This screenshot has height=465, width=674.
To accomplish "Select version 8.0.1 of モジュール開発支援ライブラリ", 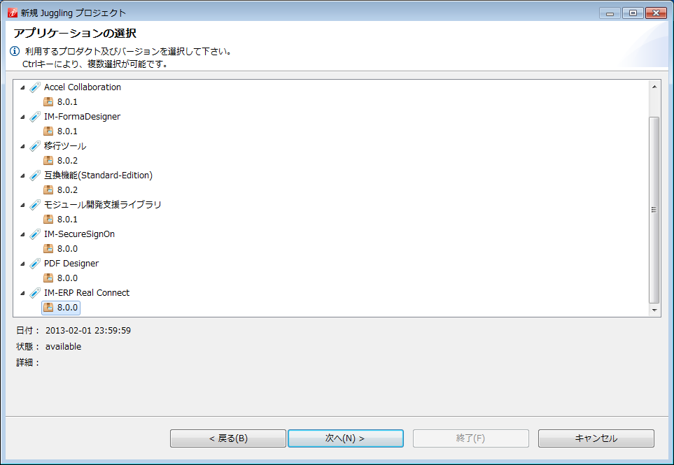I will pyautogui.click(x=67, y=220).
